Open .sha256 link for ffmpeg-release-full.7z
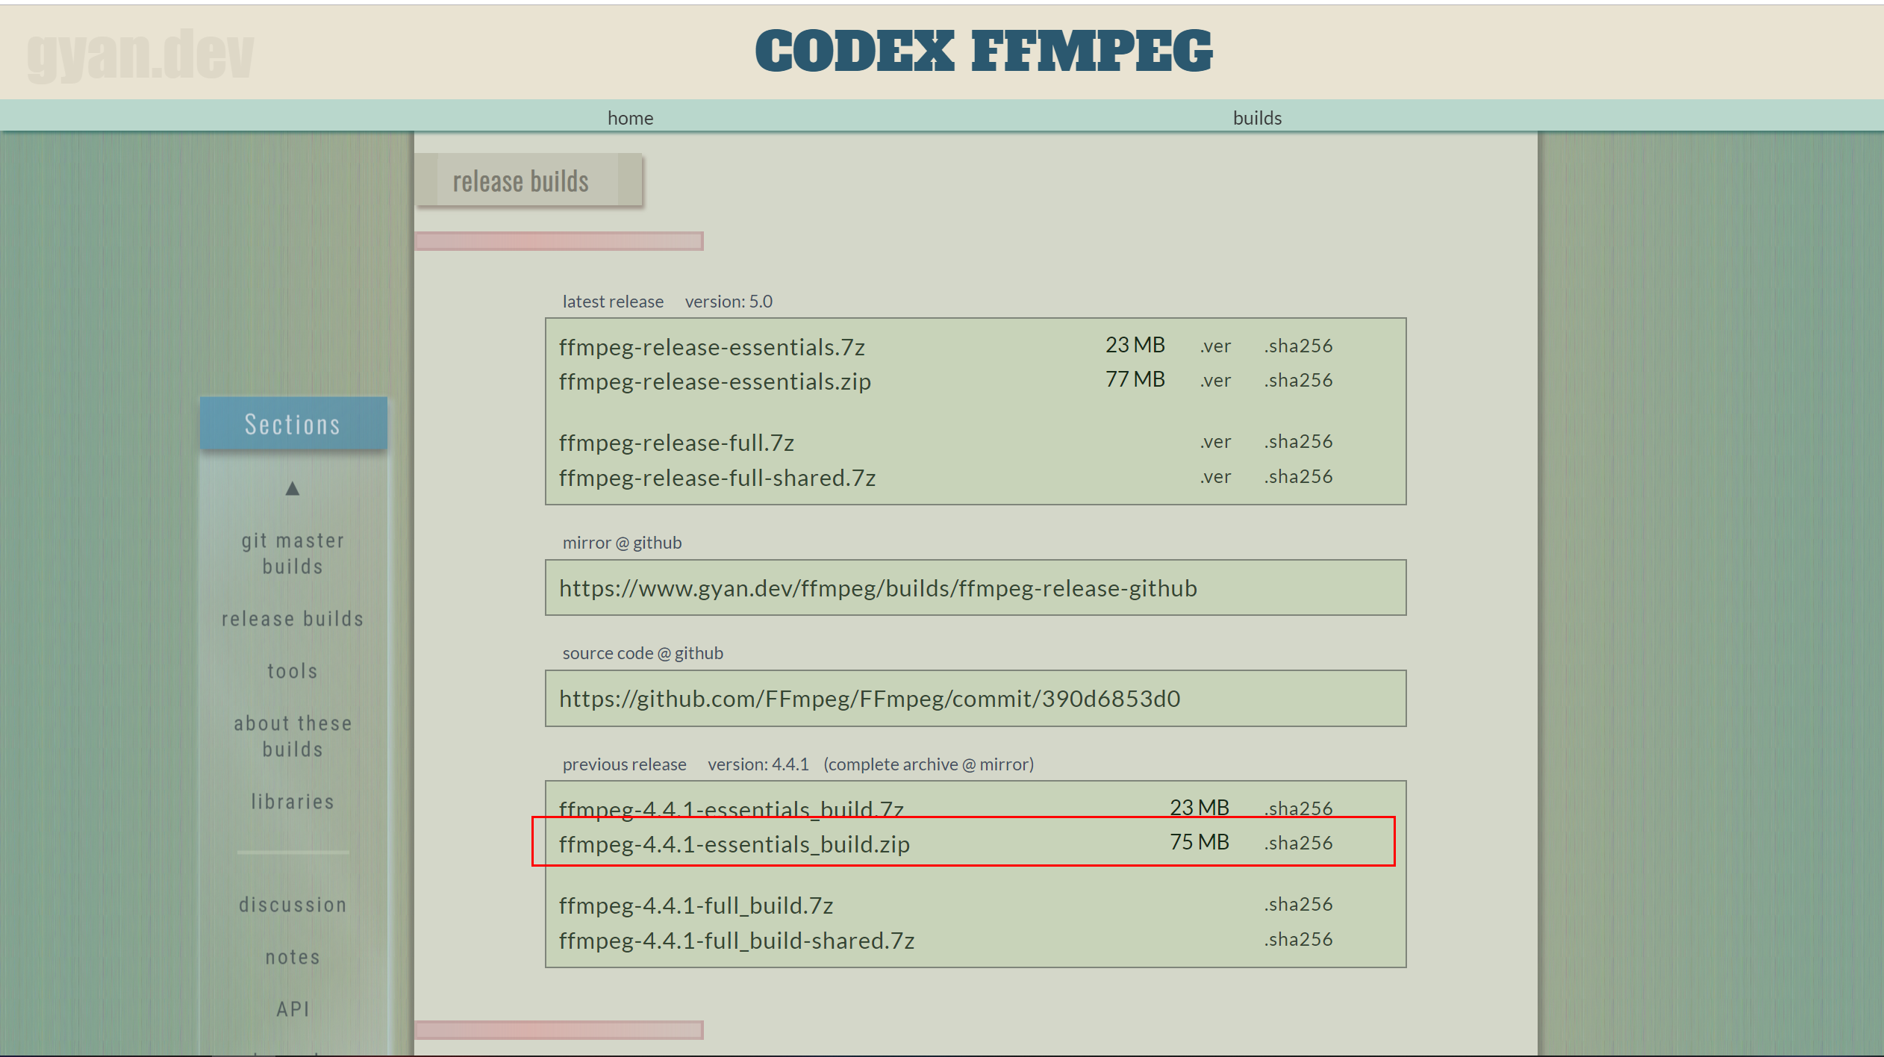 [1298, 442]
